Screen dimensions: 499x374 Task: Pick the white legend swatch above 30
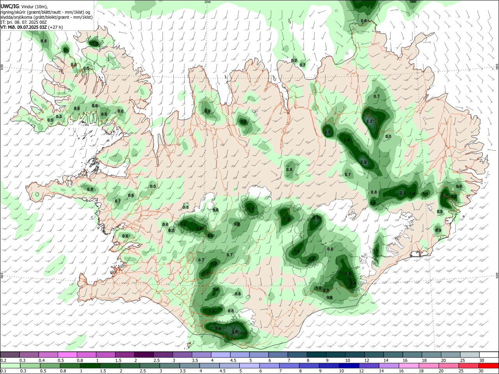pos(489,355)
